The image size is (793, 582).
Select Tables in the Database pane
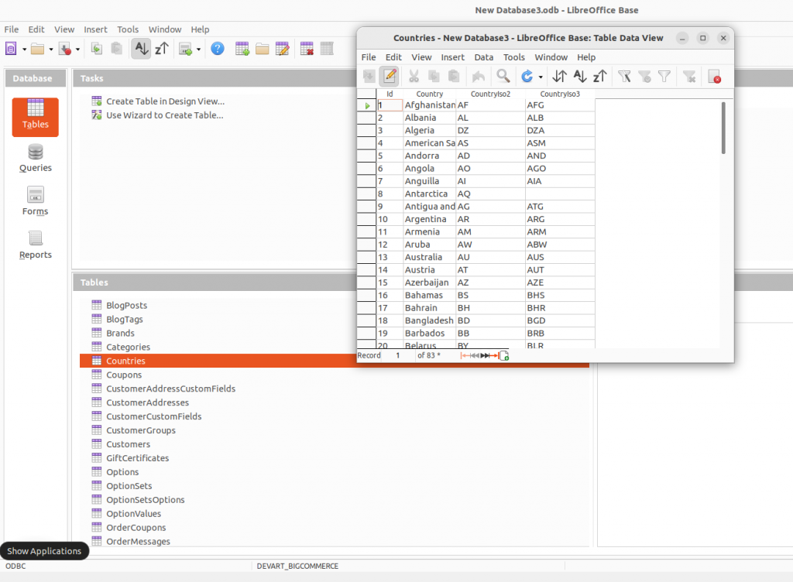tap(36, 117)
